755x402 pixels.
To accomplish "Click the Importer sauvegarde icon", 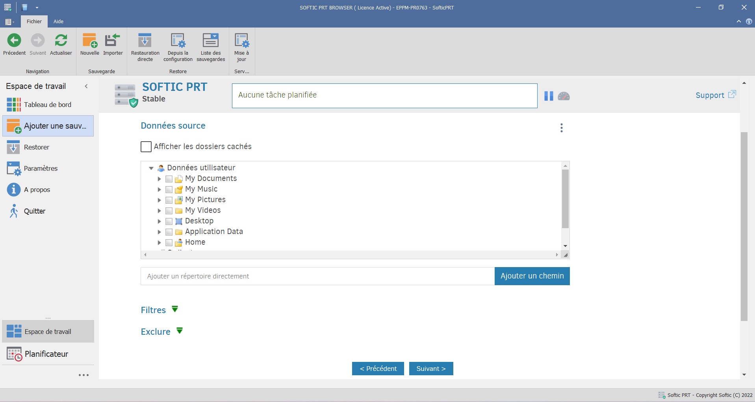I will (x=113, y=41).
